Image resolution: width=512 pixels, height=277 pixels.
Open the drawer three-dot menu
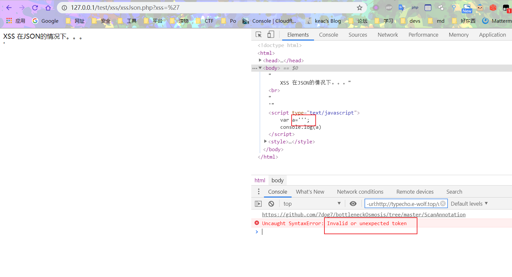pos(259,191)
